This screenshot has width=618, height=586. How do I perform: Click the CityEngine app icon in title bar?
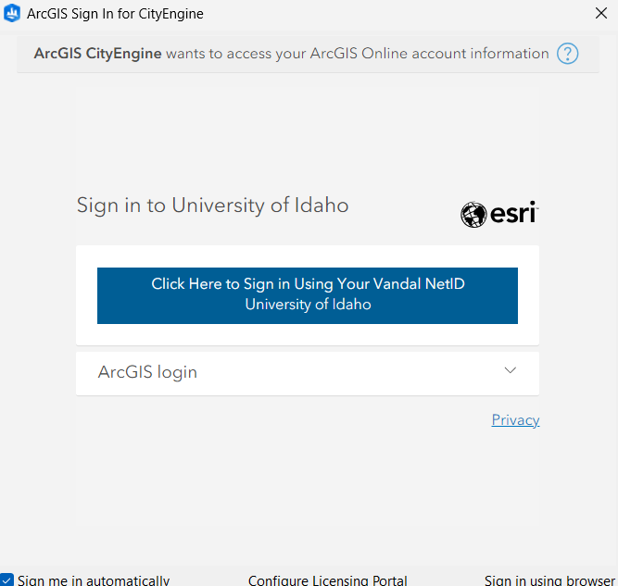click(12, 14)
